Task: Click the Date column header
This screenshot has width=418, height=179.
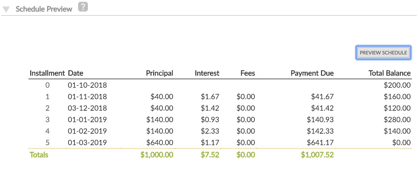Action: 75,73
